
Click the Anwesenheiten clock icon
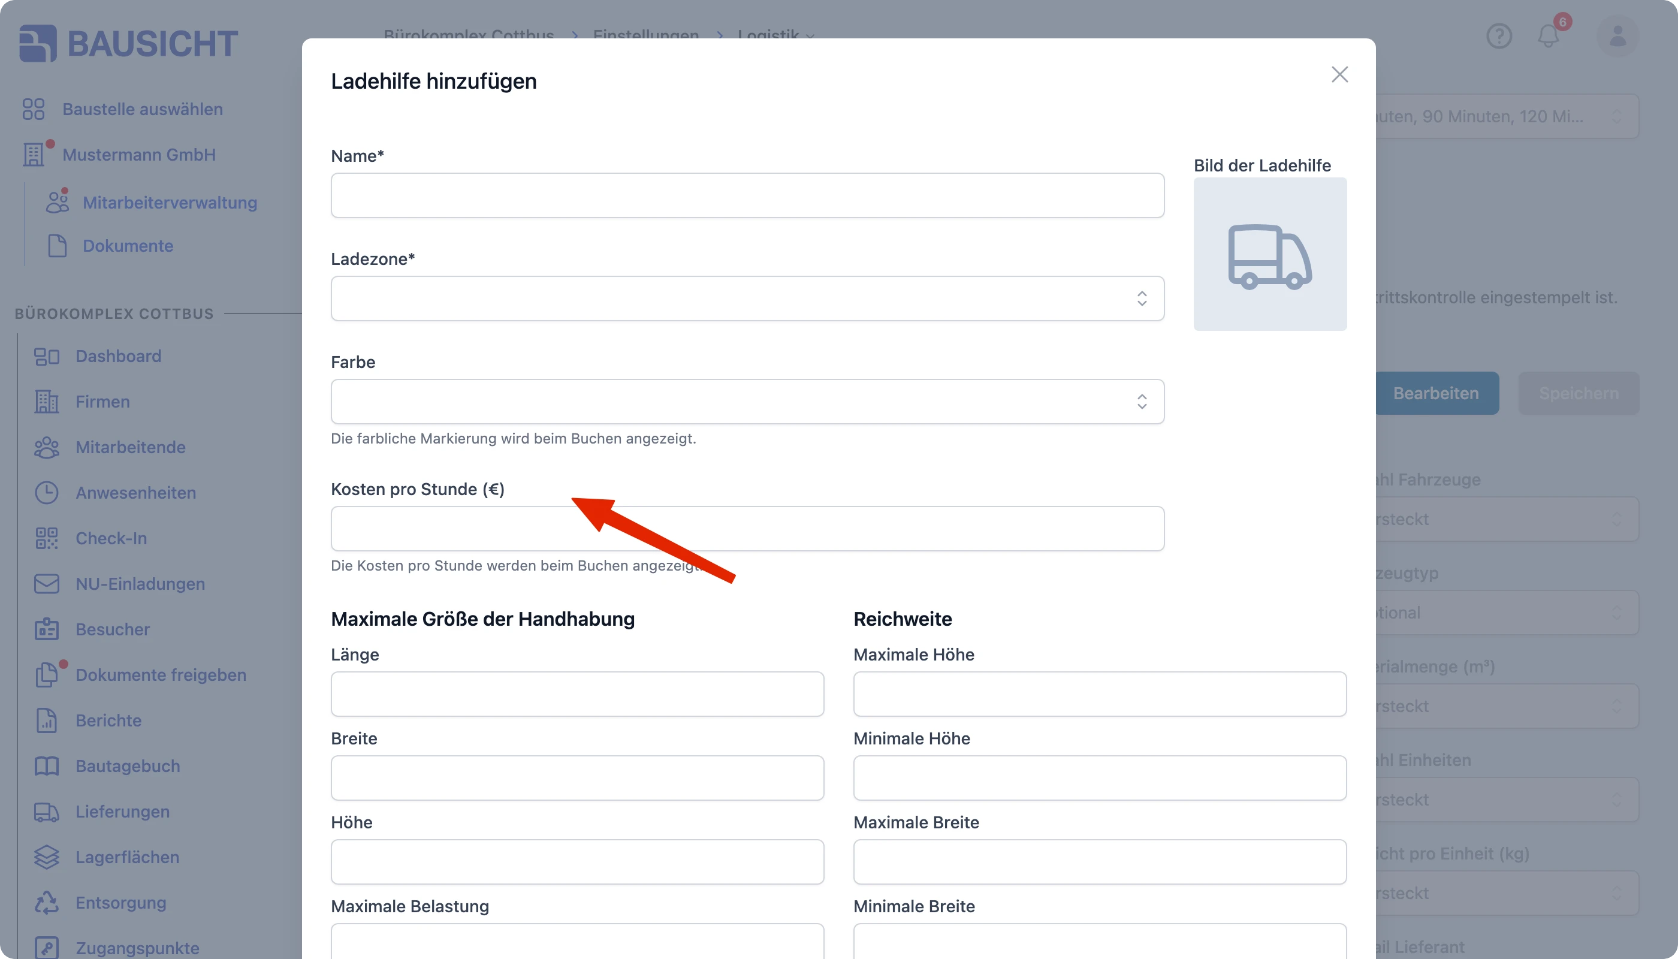pos(47,493)
